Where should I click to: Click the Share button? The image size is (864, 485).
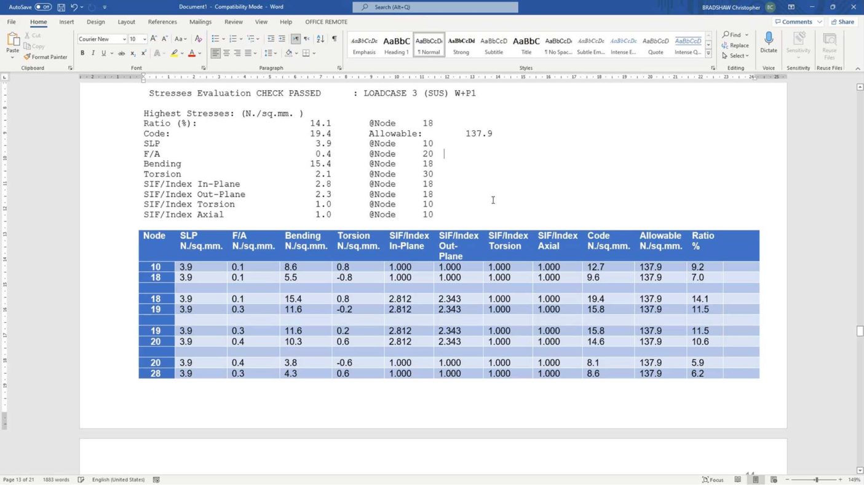[x=842, y=21]
